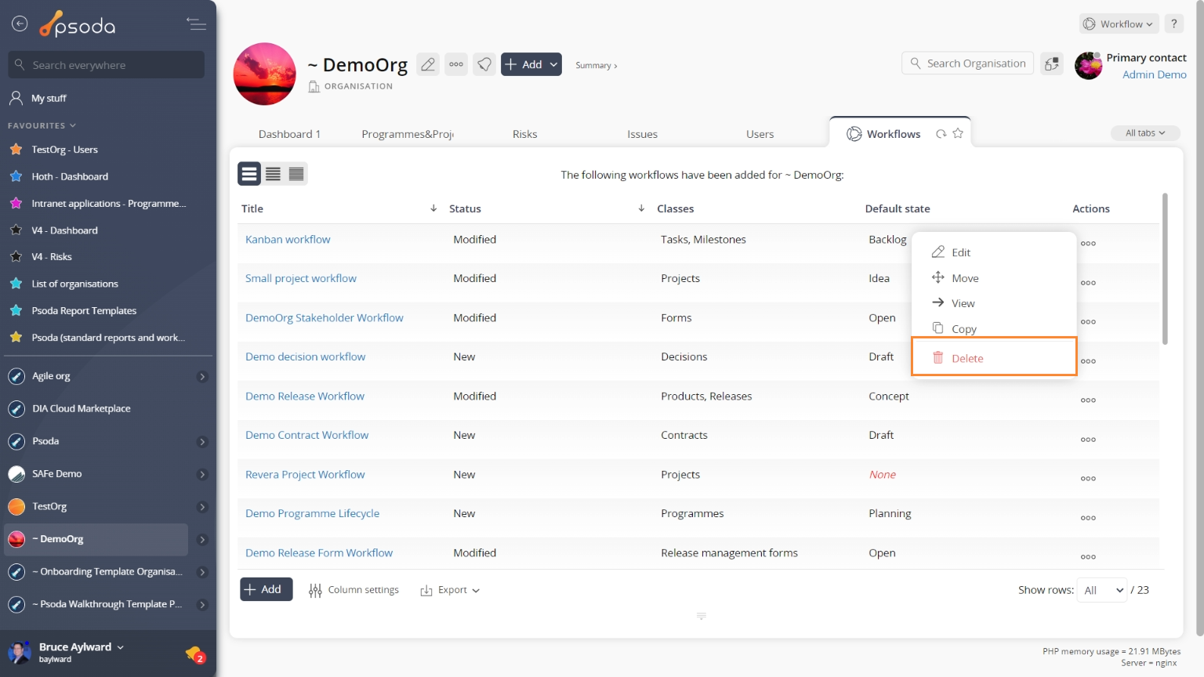Switch to Issues tab
The width and height of the screenshot is (1204, 677).
click(x=642, y=134)
